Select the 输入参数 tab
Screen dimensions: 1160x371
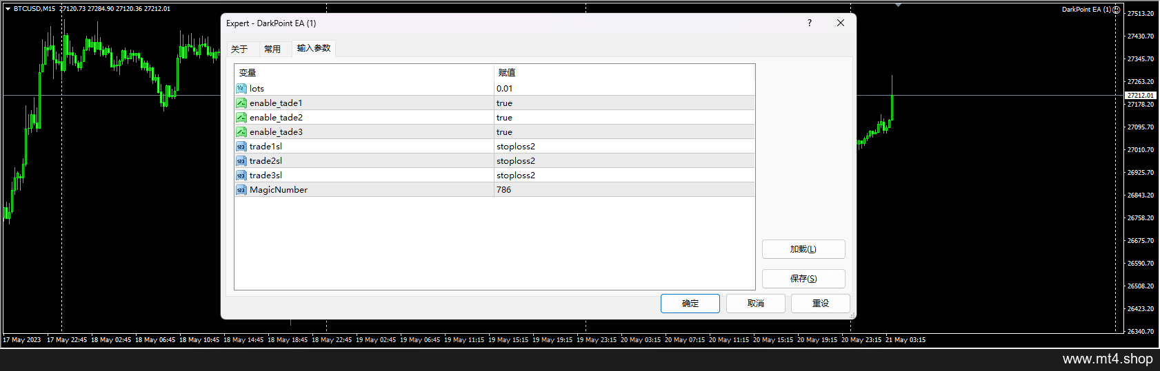(314, 48)
